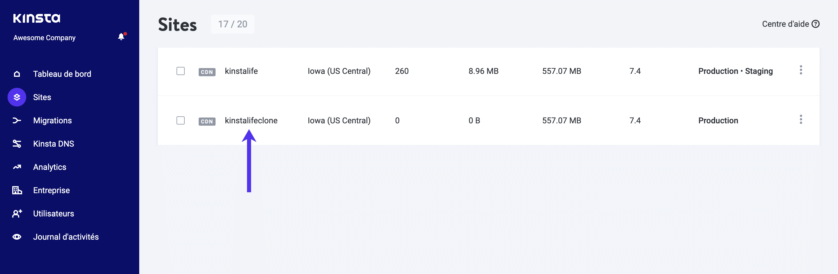Click the Journal d'activités eye icon
The width and height of the screenshot is (838, 274).
tap(17, 237)
